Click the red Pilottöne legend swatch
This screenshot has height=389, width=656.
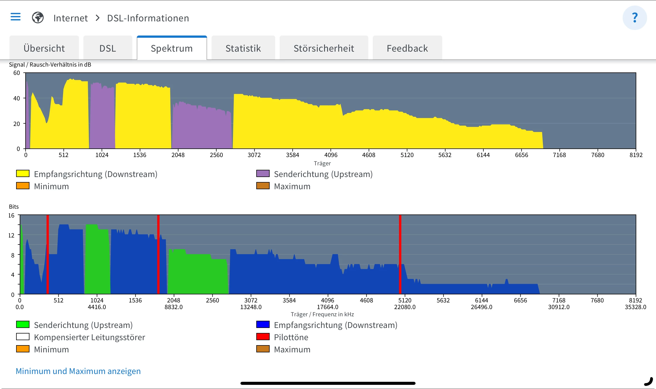(x=263, y=337)
